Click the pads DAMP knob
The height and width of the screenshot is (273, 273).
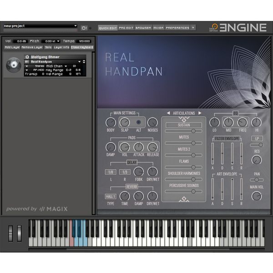(x=111, y=147)
